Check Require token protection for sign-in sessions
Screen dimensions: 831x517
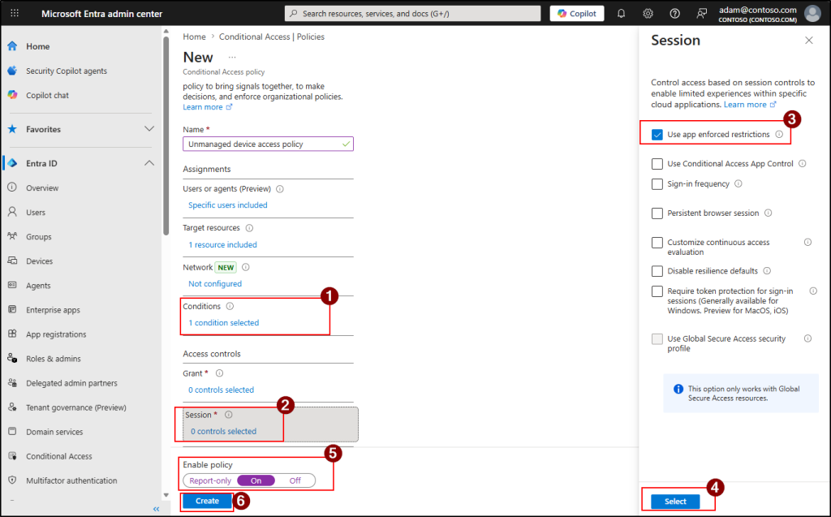[x=657, y=291]
